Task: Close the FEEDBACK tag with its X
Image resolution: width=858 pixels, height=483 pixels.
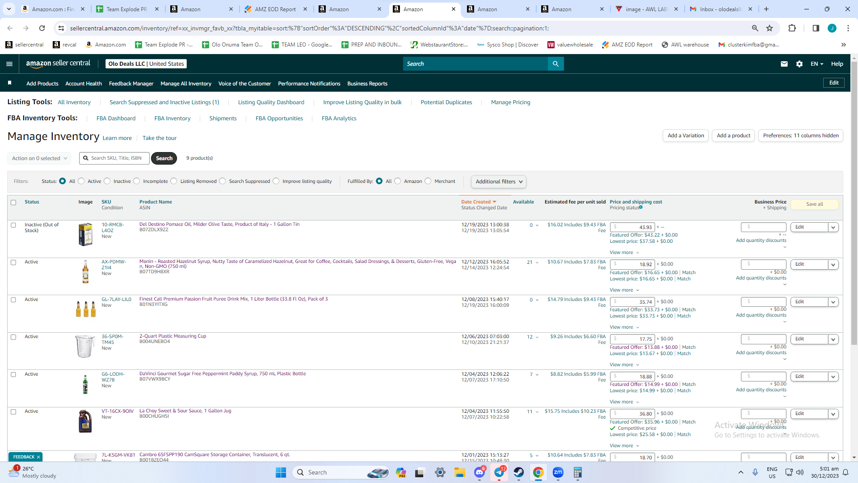Action: (38, 457)
